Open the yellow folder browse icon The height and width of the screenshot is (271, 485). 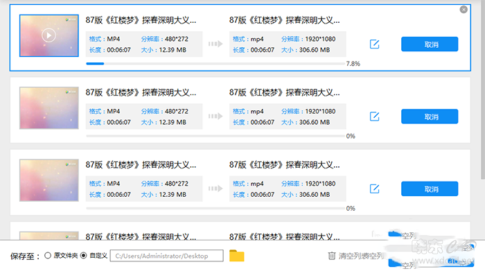coord(237,256)
